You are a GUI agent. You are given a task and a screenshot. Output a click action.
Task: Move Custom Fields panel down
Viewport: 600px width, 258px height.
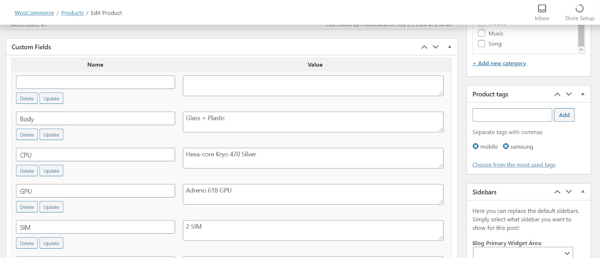436,47
